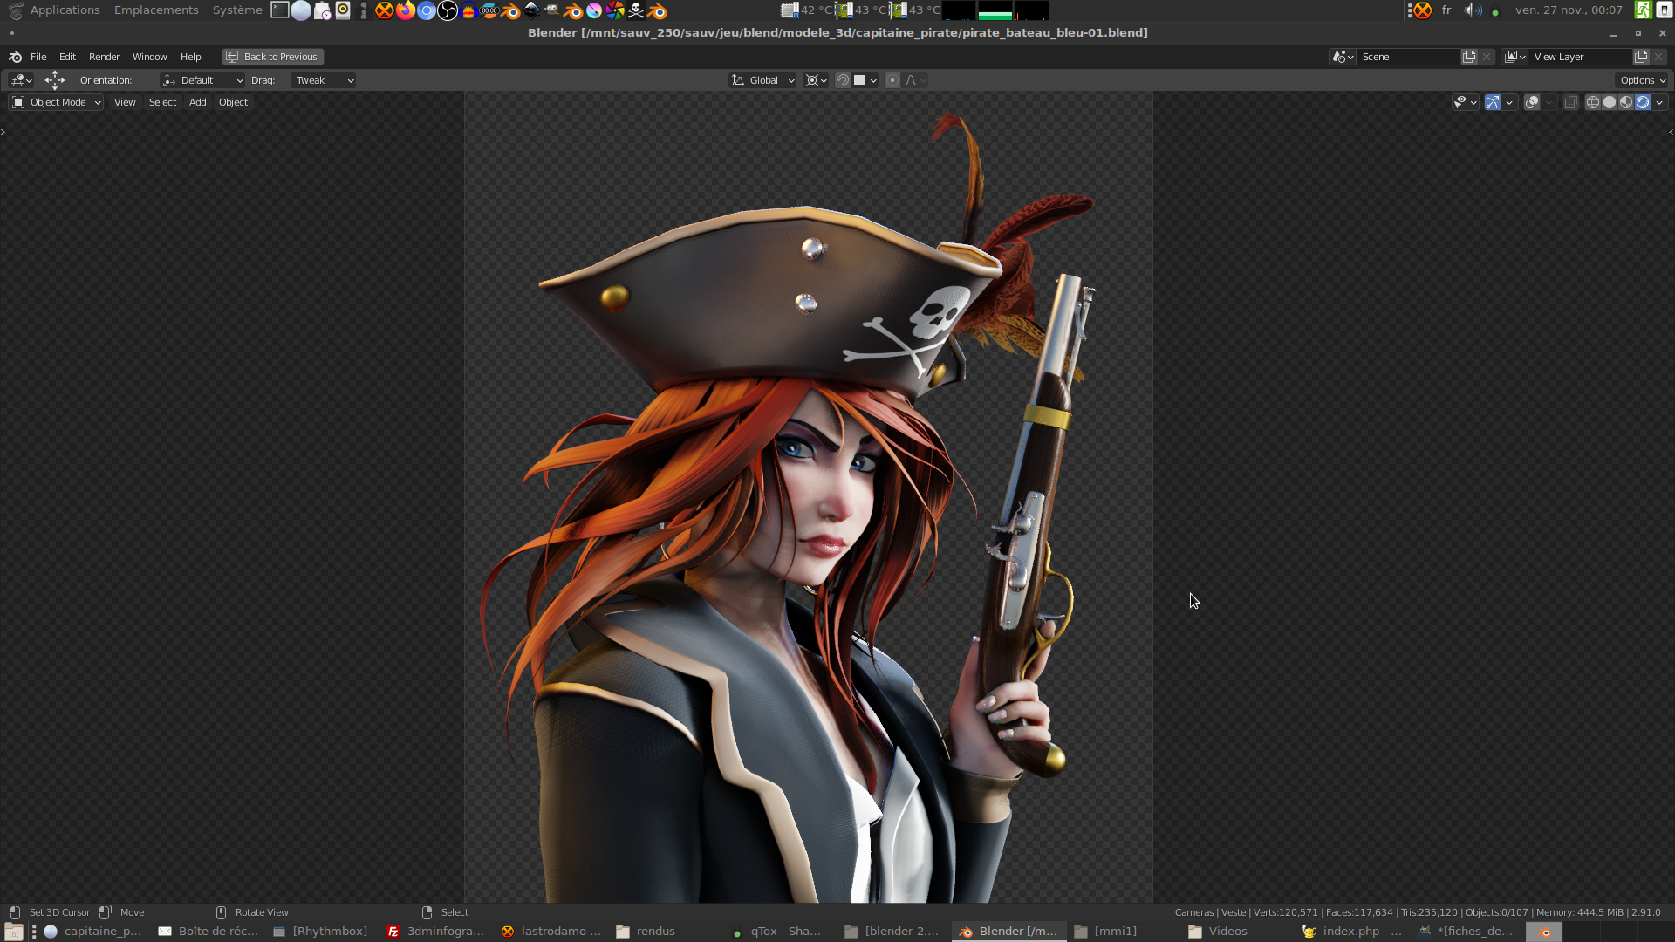Toggle the viewport gizmos button
The height and width of the screenshot is (942, 1675).
(x=1493, y=102)
